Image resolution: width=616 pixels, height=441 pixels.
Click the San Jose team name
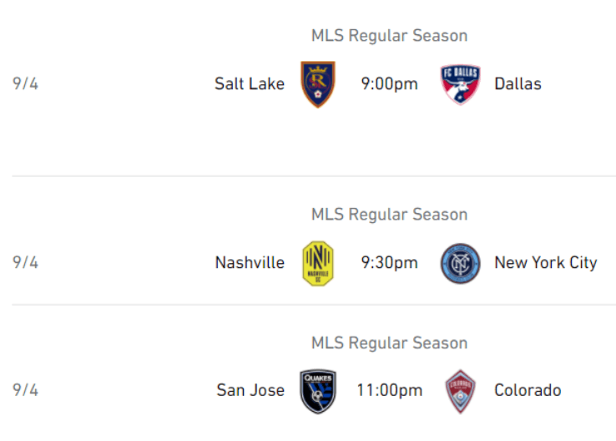coord(250,391)
